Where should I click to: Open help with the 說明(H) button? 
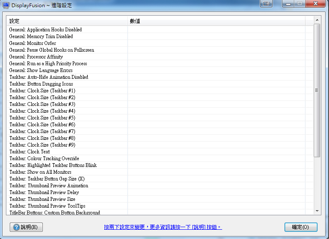pos(26,227)
